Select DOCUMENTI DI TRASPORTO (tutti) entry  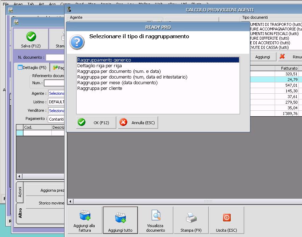point(276,24)
